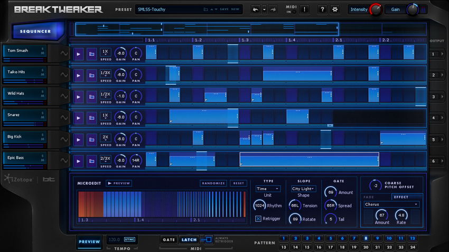Viewport: 449px width, 252px height.
Task: Open waveform editor for Big Kick
Action: coord(64,139)
